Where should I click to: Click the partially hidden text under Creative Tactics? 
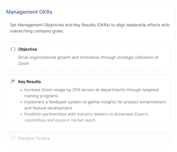tap(94, 146)
